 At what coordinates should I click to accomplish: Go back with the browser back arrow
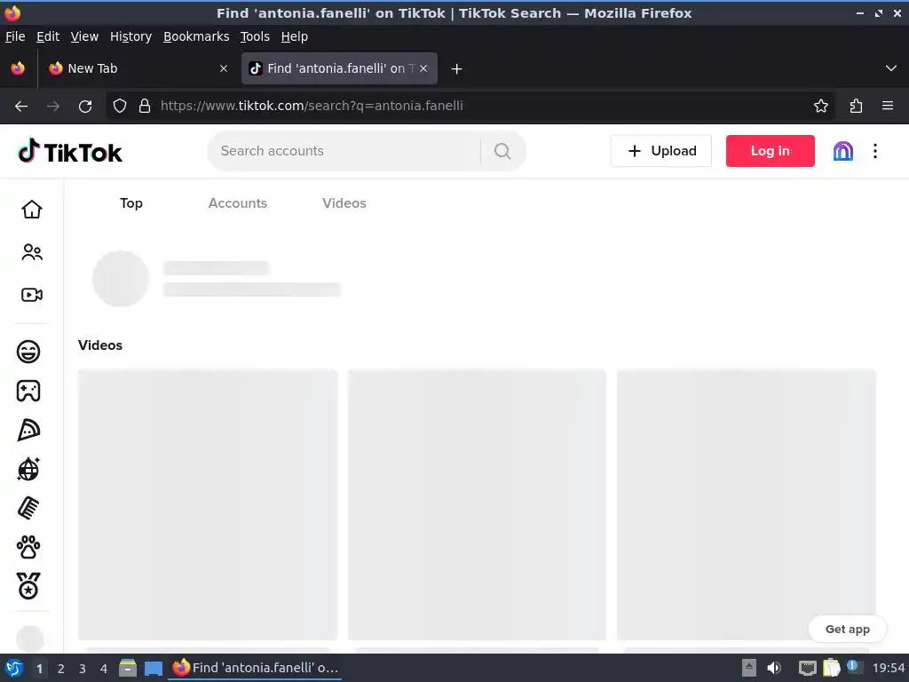tap(21, 107)
